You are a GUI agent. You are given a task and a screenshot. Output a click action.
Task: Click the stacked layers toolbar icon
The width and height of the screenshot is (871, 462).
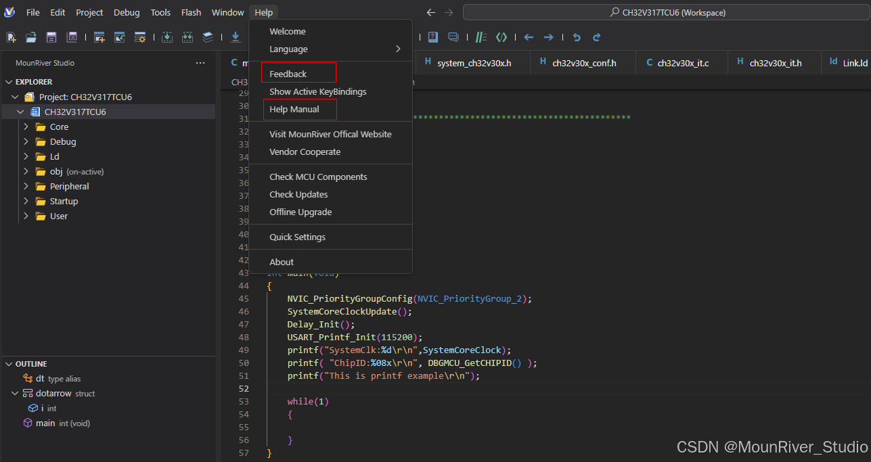coord(208,37)
